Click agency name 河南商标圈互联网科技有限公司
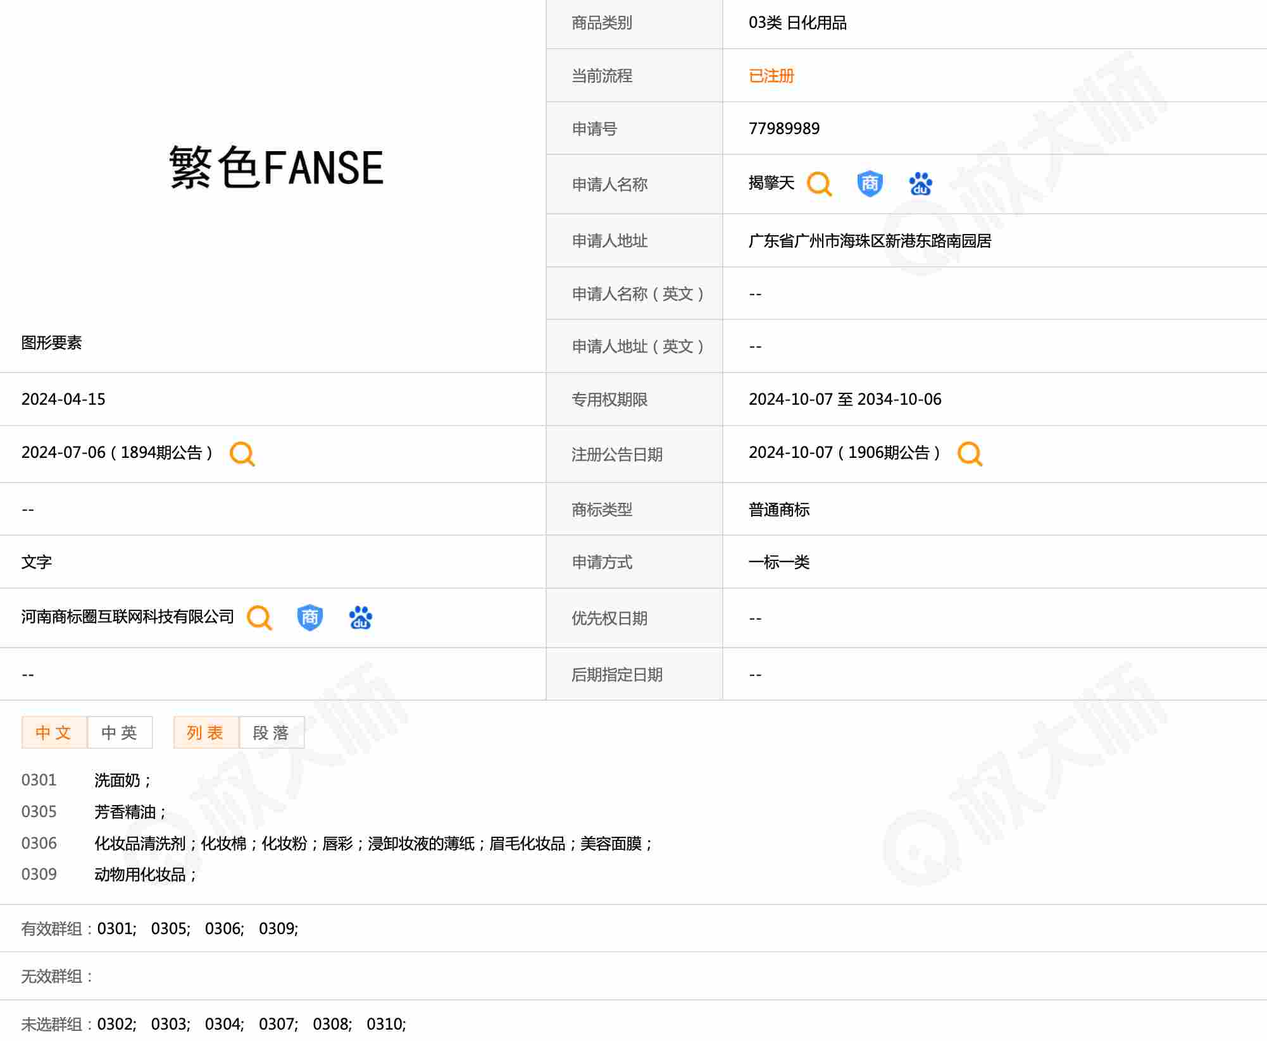The height and width of the screenshot is (1041, 1267). point(128,617)
